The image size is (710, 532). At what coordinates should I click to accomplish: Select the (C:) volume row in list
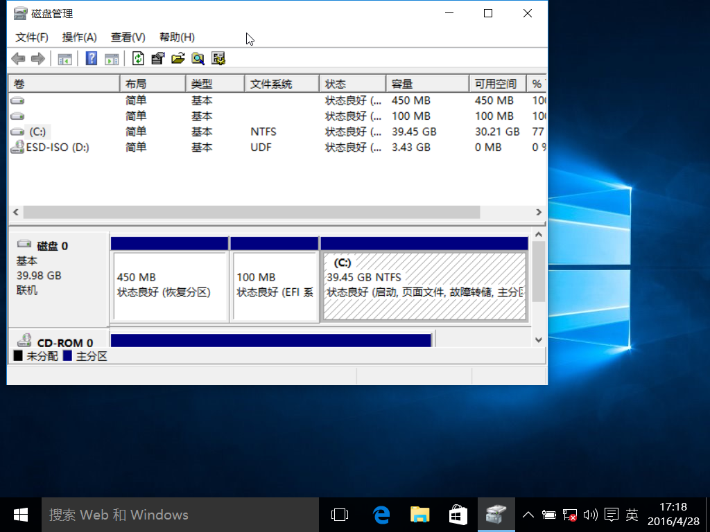pyautogui.click(x=40, y=132)
